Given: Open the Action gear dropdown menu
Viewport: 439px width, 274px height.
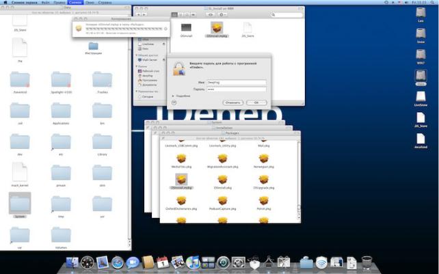Looking at the screenshot, I should [x=223, y=14].
